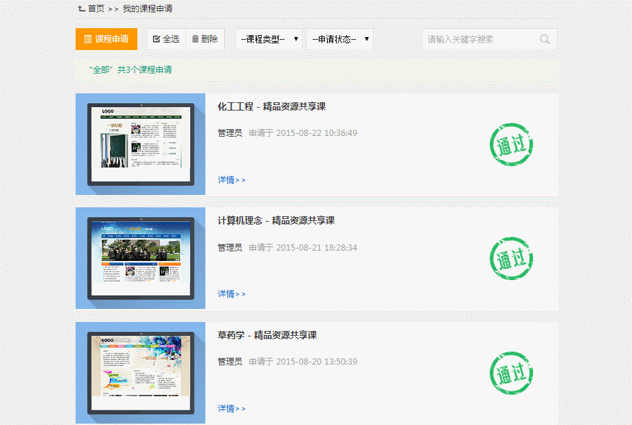The image size is (632, 425).
Task: Toggle the 全选 select-all checkbox
Action: 157,39
